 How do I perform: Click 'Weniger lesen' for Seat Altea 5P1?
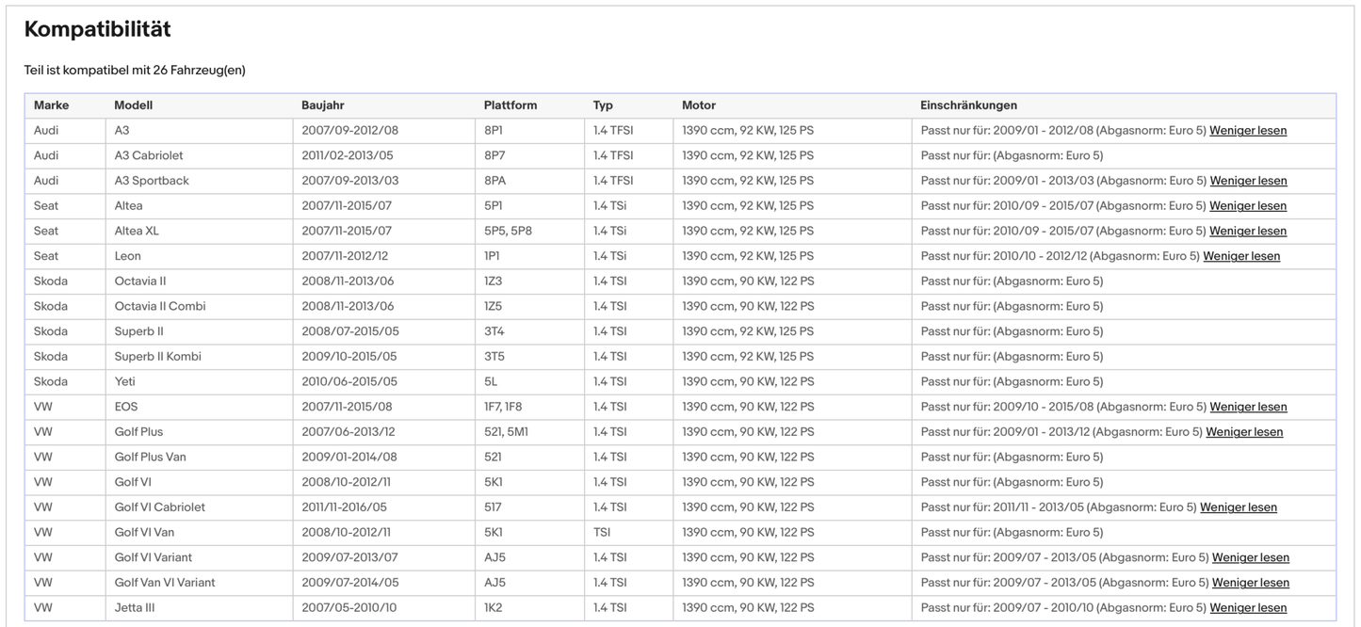click(x=1247, y=206)
